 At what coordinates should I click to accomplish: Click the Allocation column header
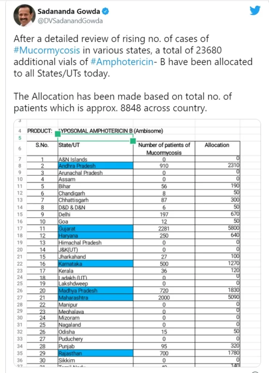point(217,145)
